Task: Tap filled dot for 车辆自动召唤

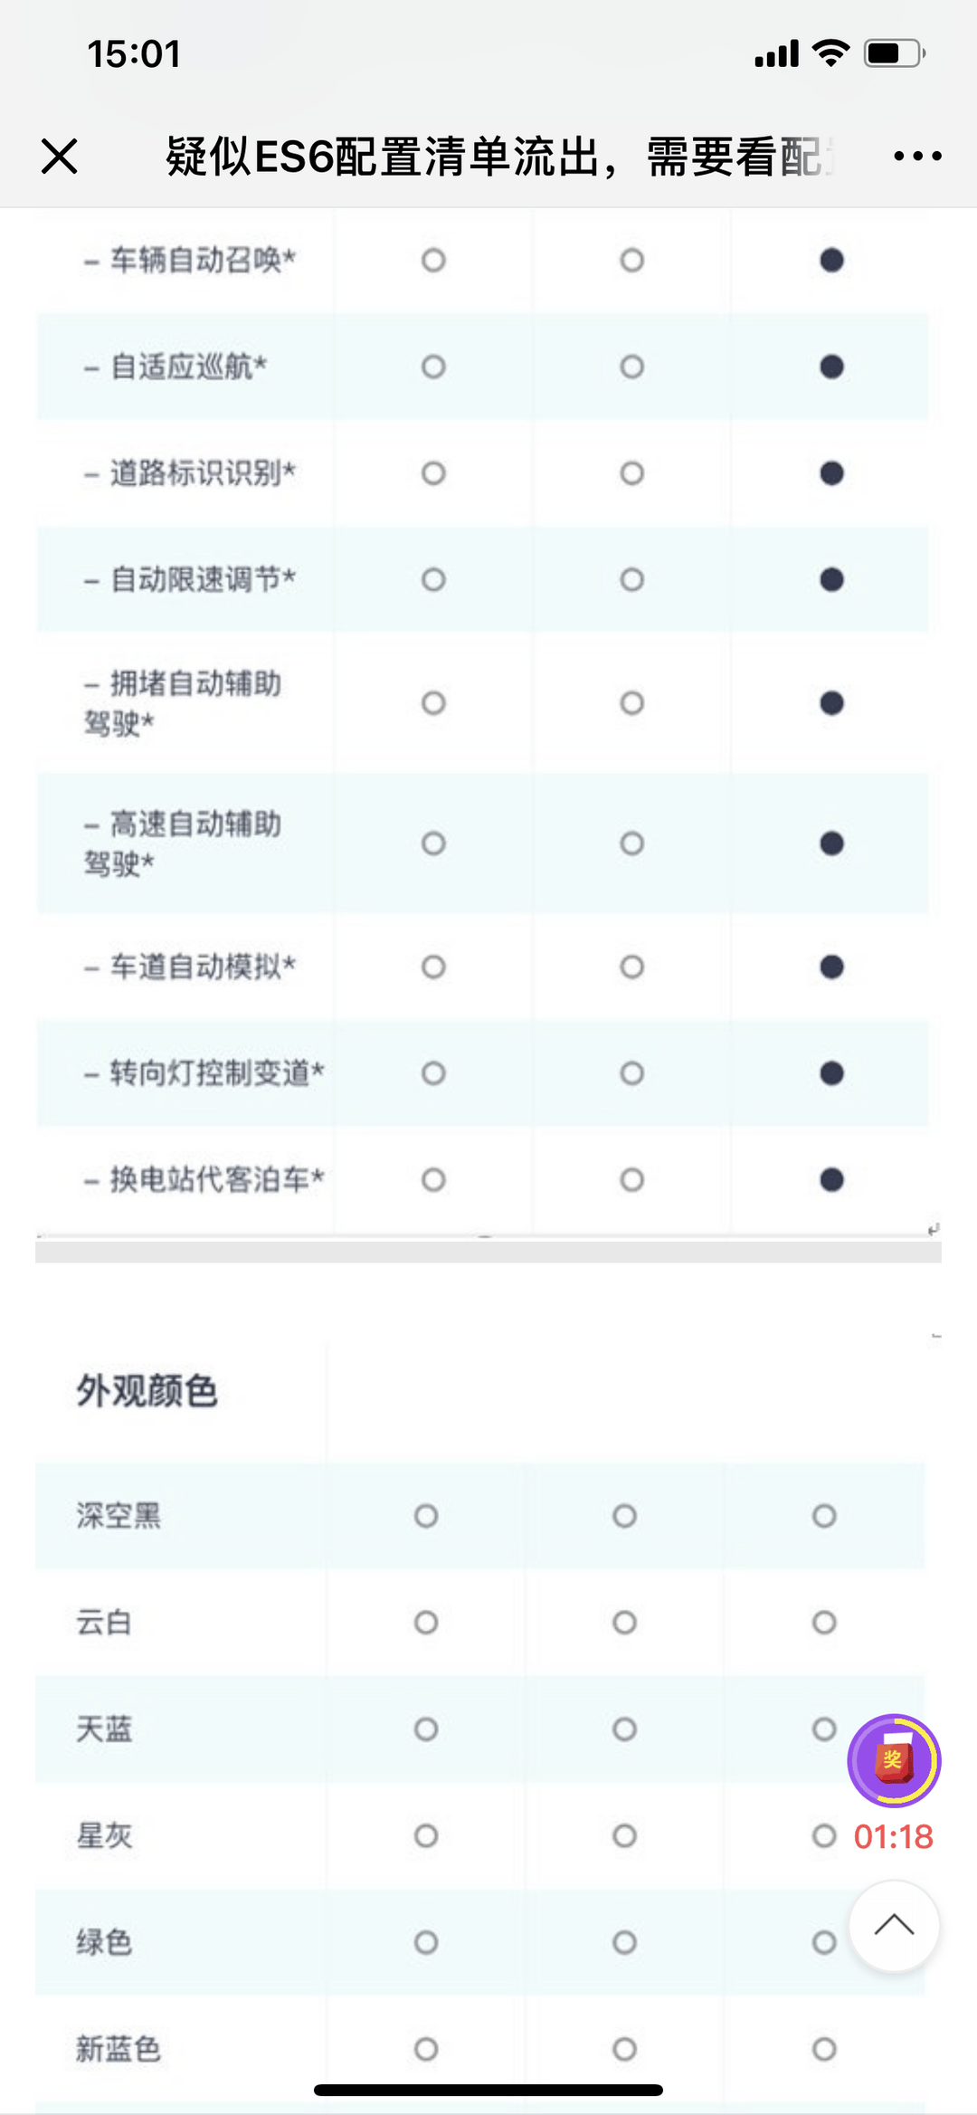Action: [x=831, y=261]
